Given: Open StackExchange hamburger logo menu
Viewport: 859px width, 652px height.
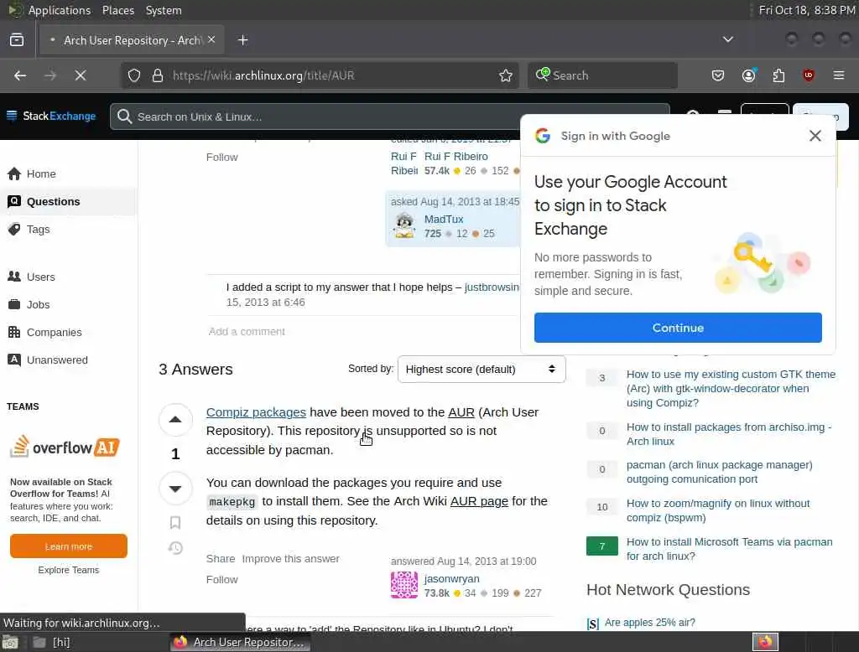Looking at the screenshot, I should click(12, 116).
